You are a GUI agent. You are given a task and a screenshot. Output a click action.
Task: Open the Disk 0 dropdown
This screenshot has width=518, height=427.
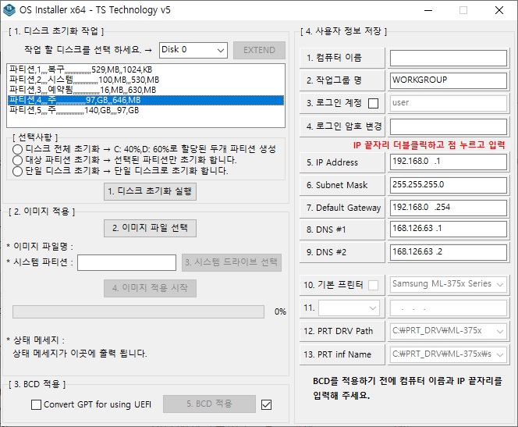(x=193, y=50)
